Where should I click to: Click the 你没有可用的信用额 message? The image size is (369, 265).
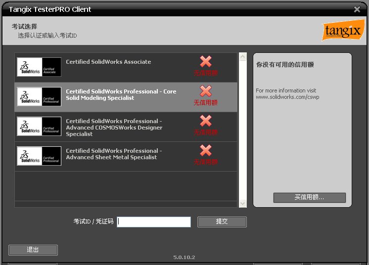pos(285,65)
